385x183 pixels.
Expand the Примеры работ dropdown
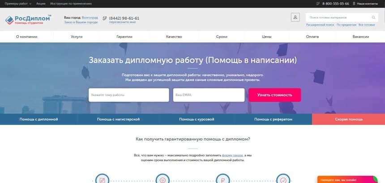point(18,4)
